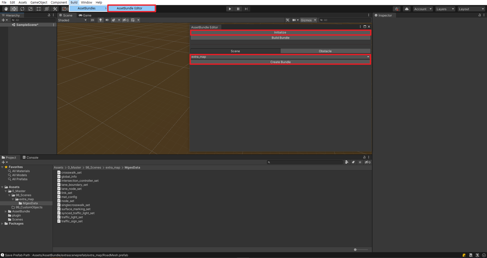
Task: Open the GameObject menu
Action: [x=39, y=3]
